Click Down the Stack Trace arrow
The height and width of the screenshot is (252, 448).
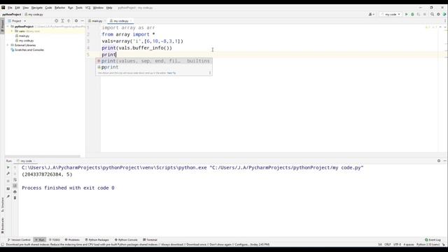click(x=15, y=174)
